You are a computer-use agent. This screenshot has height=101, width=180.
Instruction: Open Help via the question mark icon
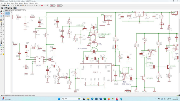[x=47, y=5]
